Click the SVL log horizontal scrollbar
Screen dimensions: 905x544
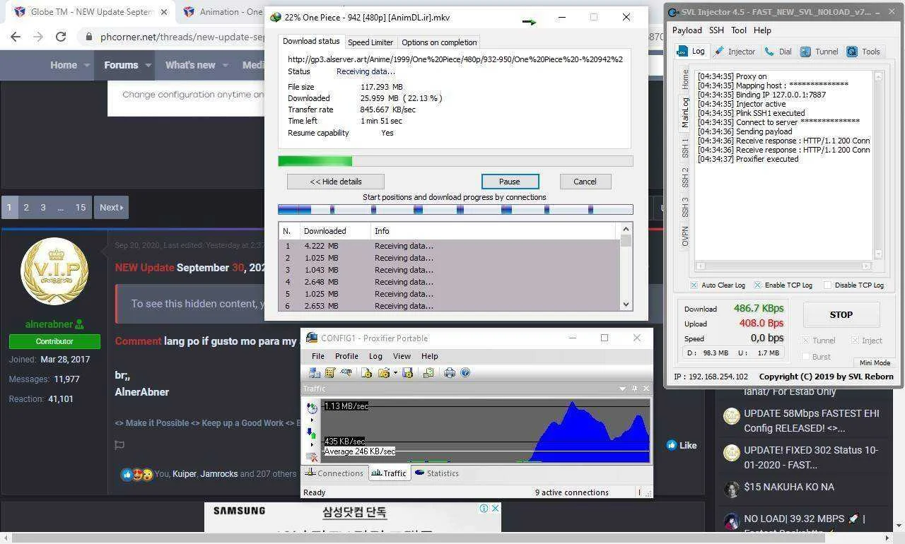pos(783,266)
